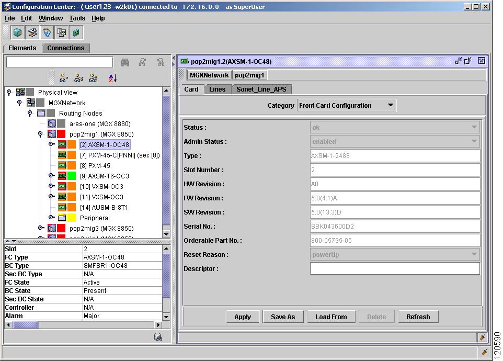Click the tree view scrollbar down arrow
The width and height of the screenshot is (503, 361).
click(x=166, y=234)
